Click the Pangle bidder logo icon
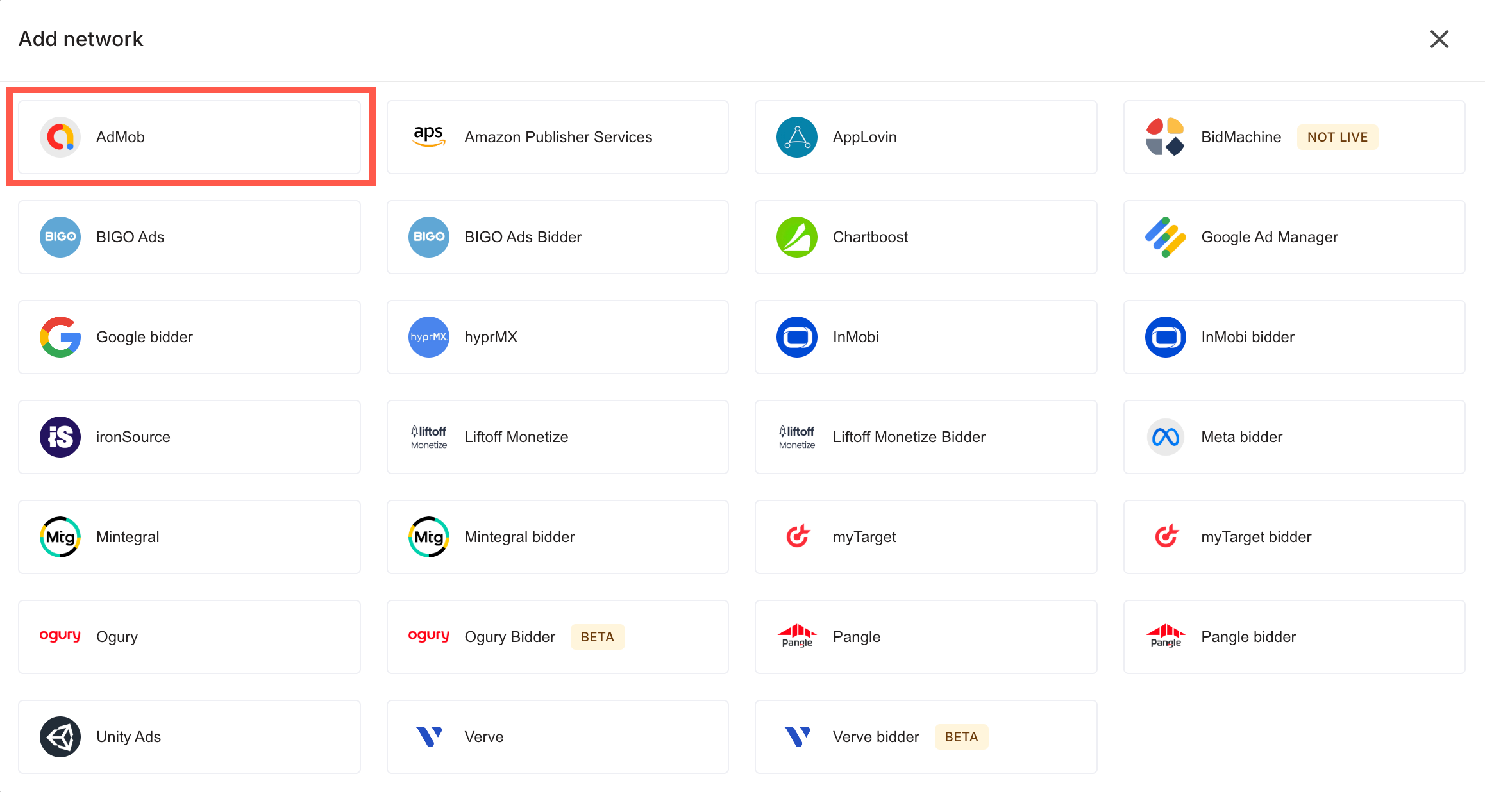This screenshot has width=1485, height=792. coord(1166,636)
